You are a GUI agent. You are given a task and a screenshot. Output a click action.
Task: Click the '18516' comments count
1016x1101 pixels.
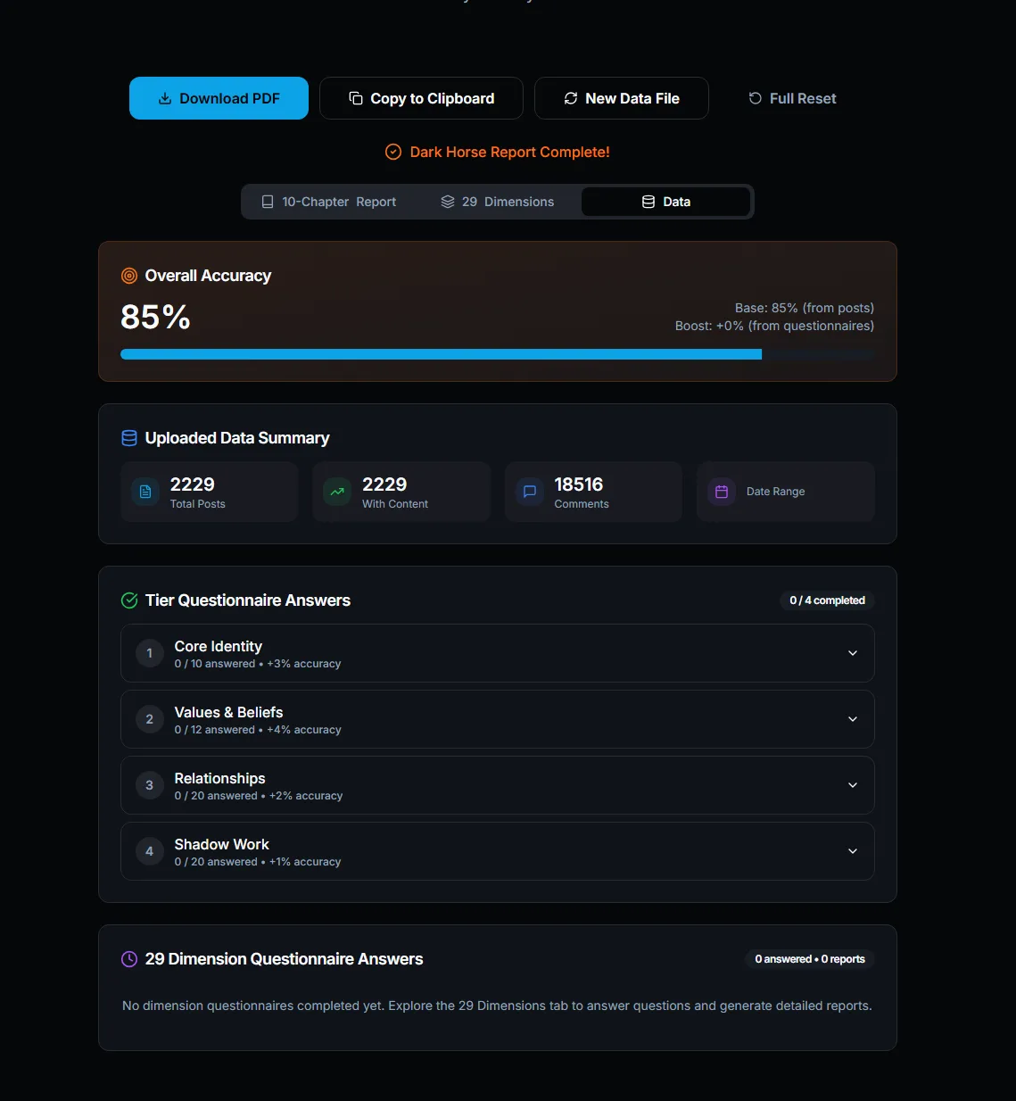point(579,484)
